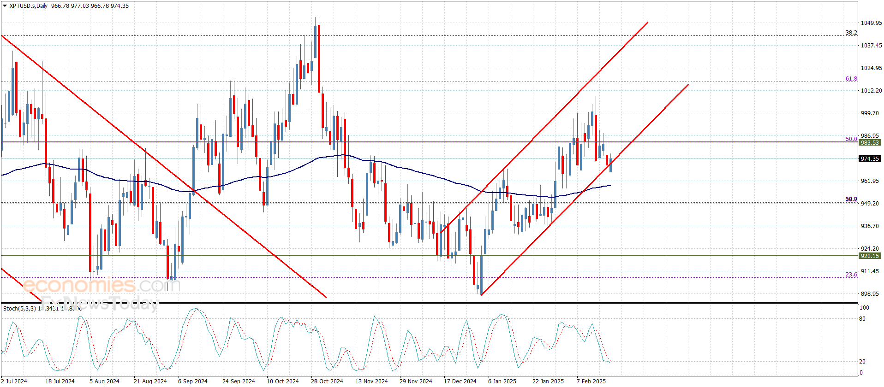The height and width of the screenshot is (387, 884).
Task: Select the green horizontal line at 920.15
Action: click(x=429, y=255)
